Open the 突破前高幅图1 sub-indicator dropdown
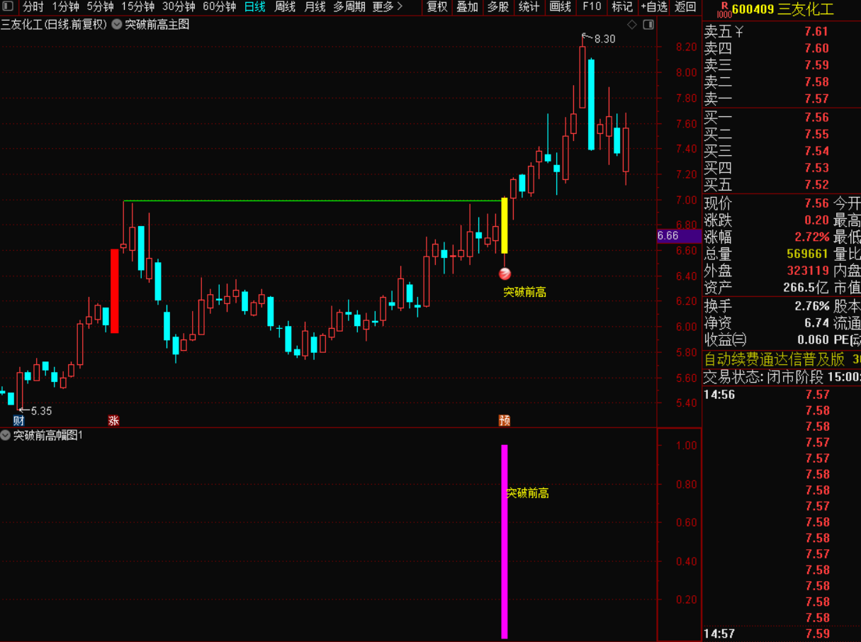Viewport: 861px width, 642px height. click(6, 435)
